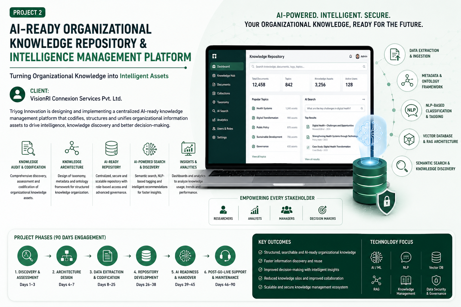Click the Architecture Design phase icon
Screen dimensions: 461x307
pyautogui.click(x=67, y=256)
